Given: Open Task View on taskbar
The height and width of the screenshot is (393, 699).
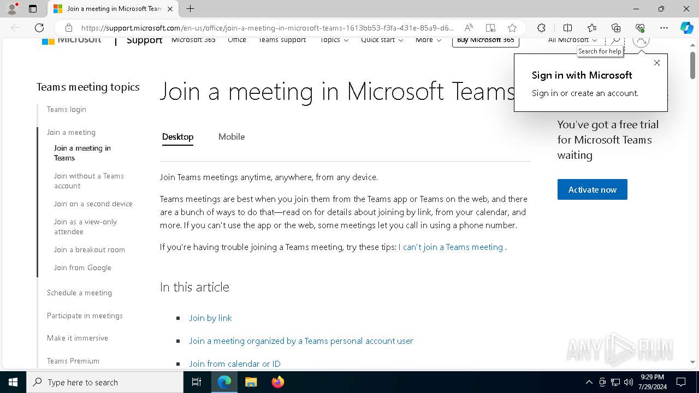Looking at the screenshot, I should pos(197,382).
